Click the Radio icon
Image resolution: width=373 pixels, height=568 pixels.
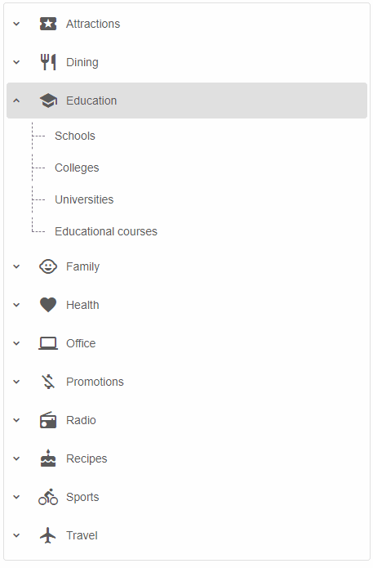(48, 420)
